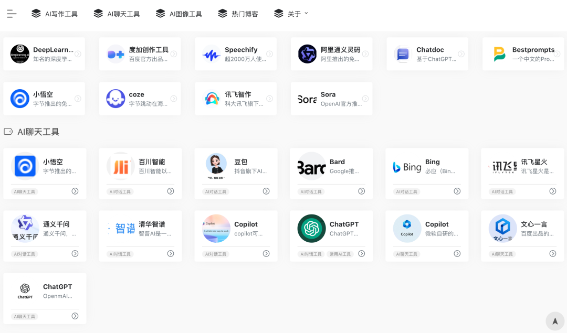The height and width of the screenshot is (333, 567).
Task: Click the Bestprompts logo icon
Action: 499,54
